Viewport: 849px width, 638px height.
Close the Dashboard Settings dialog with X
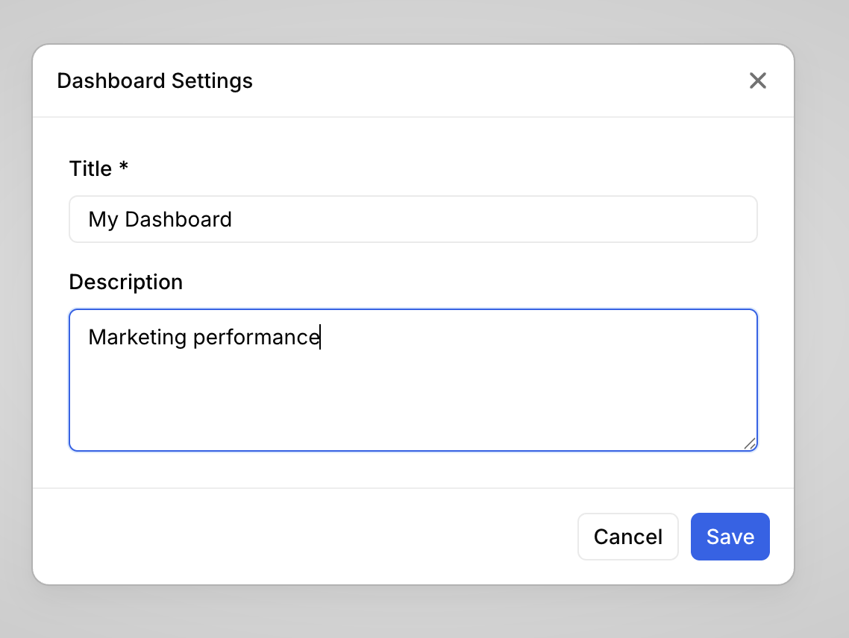point(757,80)
